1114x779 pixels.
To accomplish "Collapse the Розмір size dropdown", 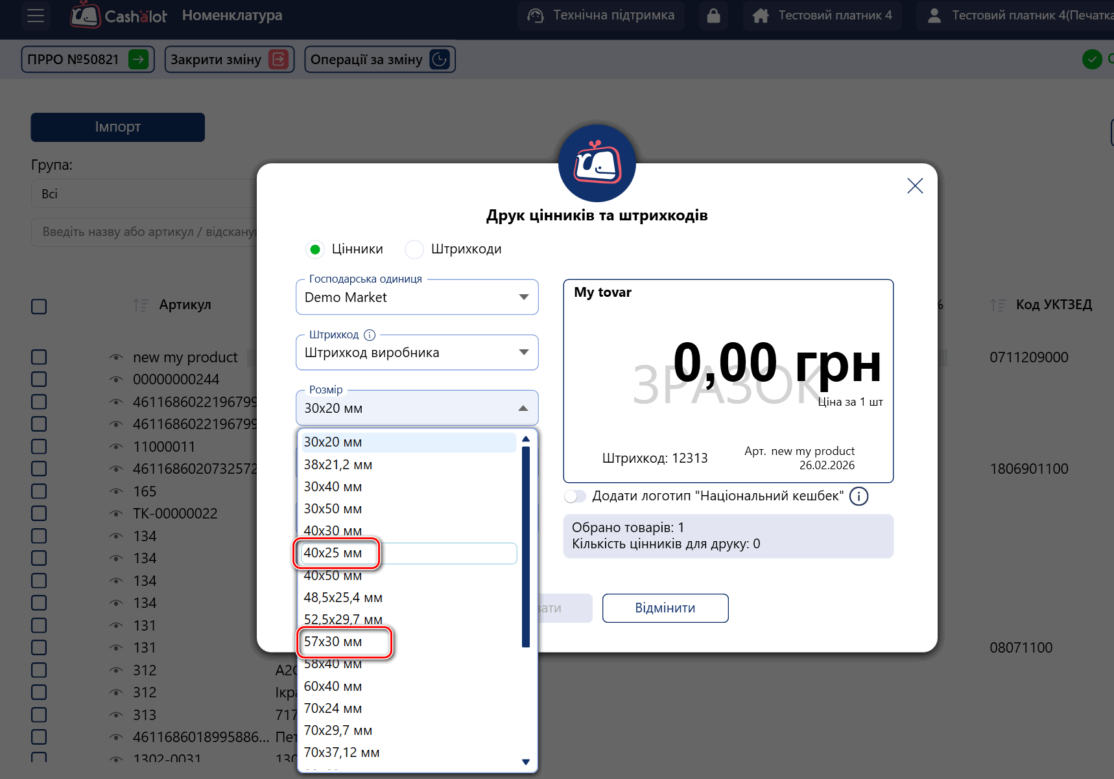I will coord(523,408).
